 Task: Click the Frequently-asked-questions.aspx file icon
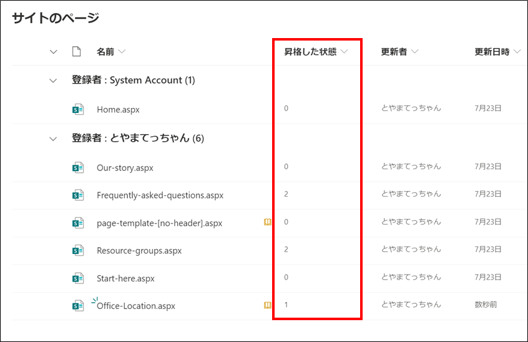click(x=78, y=195)
